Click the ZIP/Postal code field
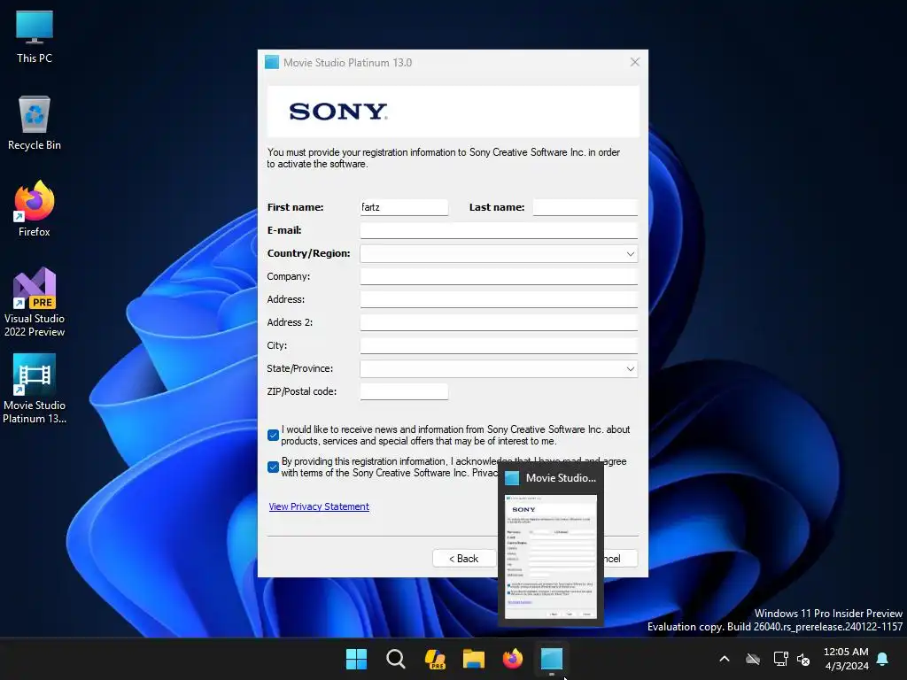The height and width of the screenshot is (680, 907). [404, 391]
